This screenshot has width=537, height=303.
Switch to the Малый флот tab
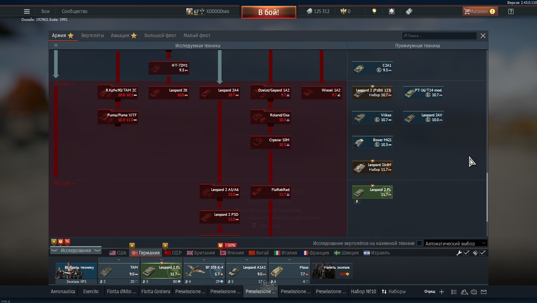[x=197, y=36]
